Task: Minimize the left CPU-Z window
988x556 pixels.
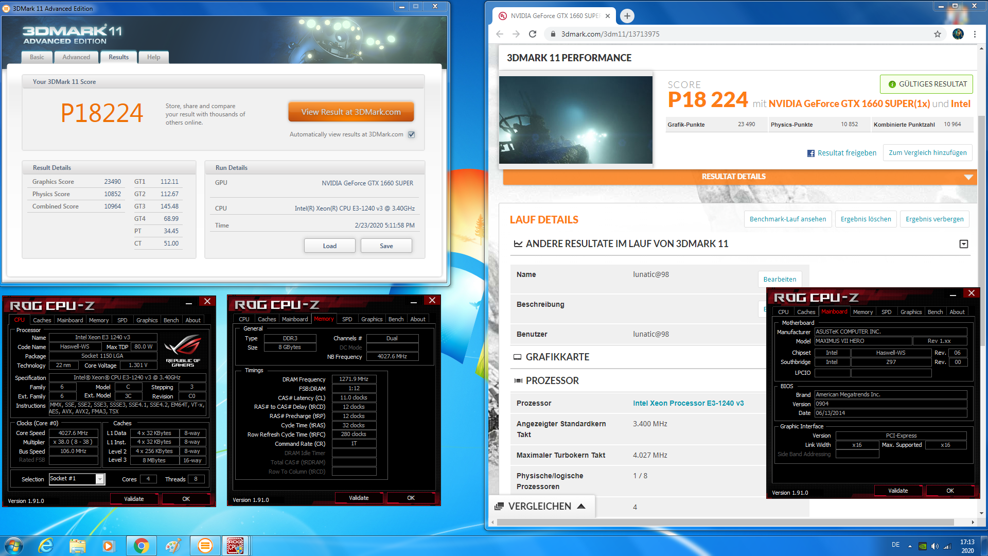Action: point(189,302)
